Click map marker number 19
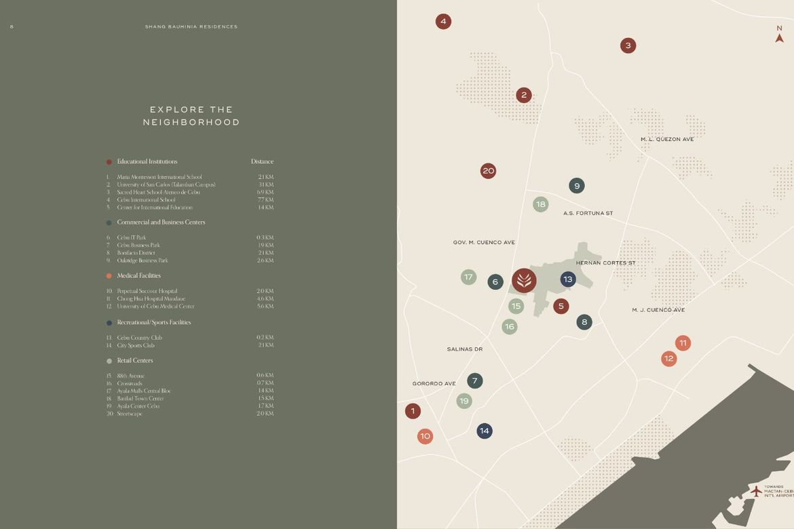 point(464,401)
